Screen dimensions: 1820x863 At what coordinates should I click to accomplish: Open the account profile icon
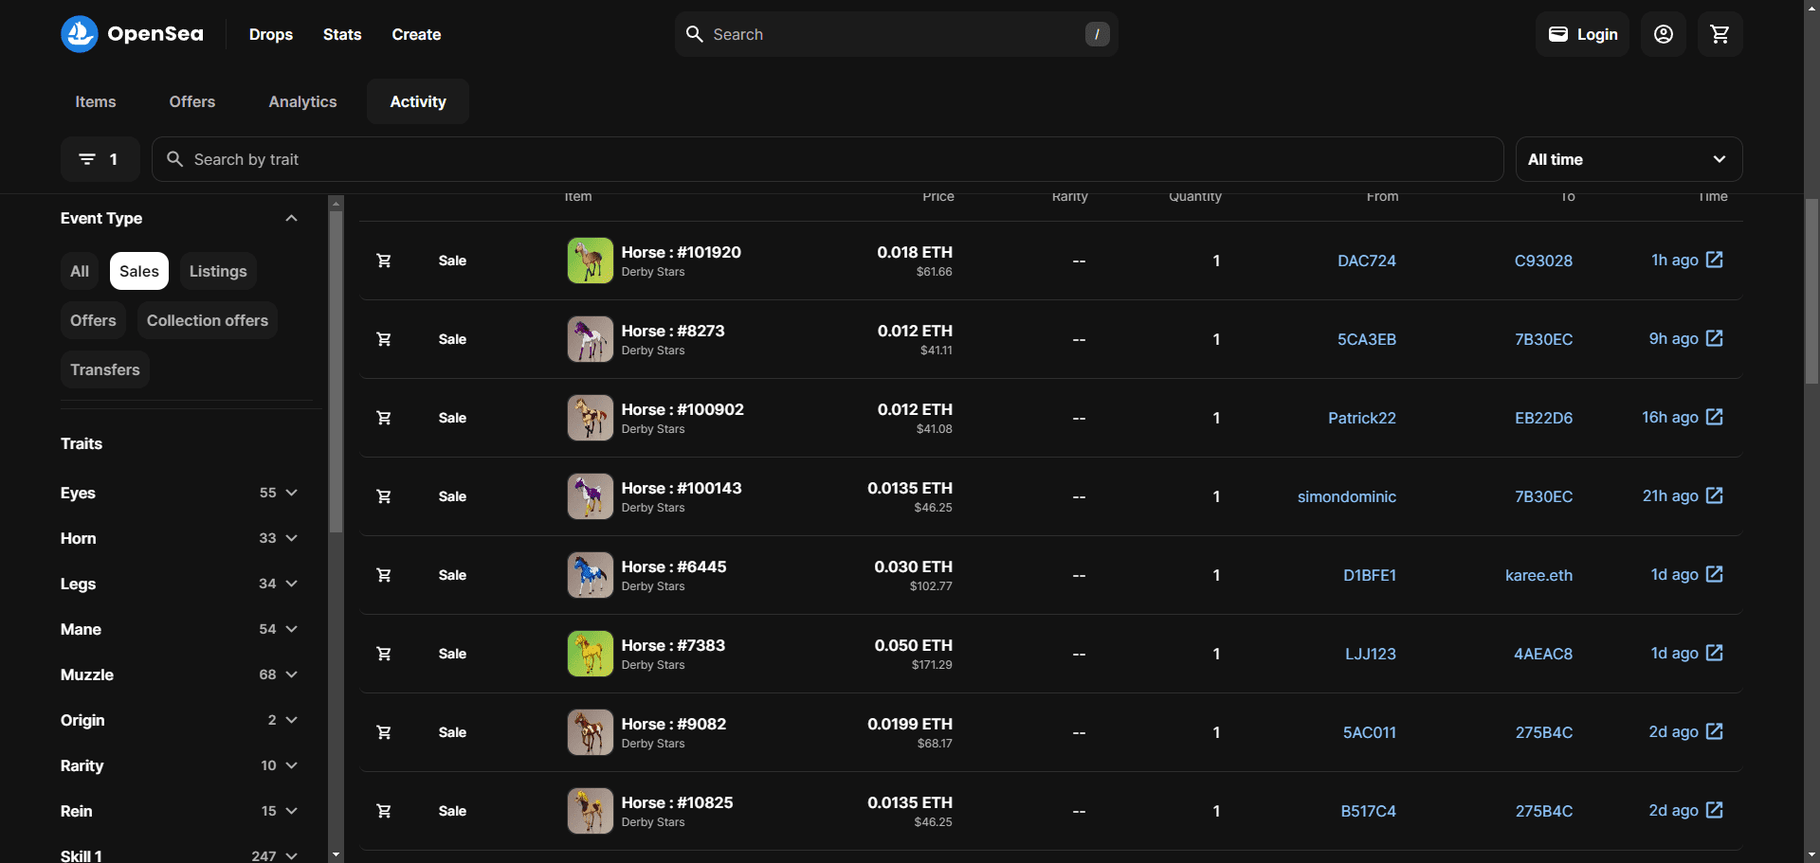pyautogui.click(x=1664, y=34)
